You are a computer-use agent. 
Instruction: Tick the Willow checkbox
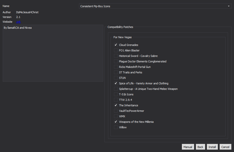pyautogui.click(x=116, y=127)
